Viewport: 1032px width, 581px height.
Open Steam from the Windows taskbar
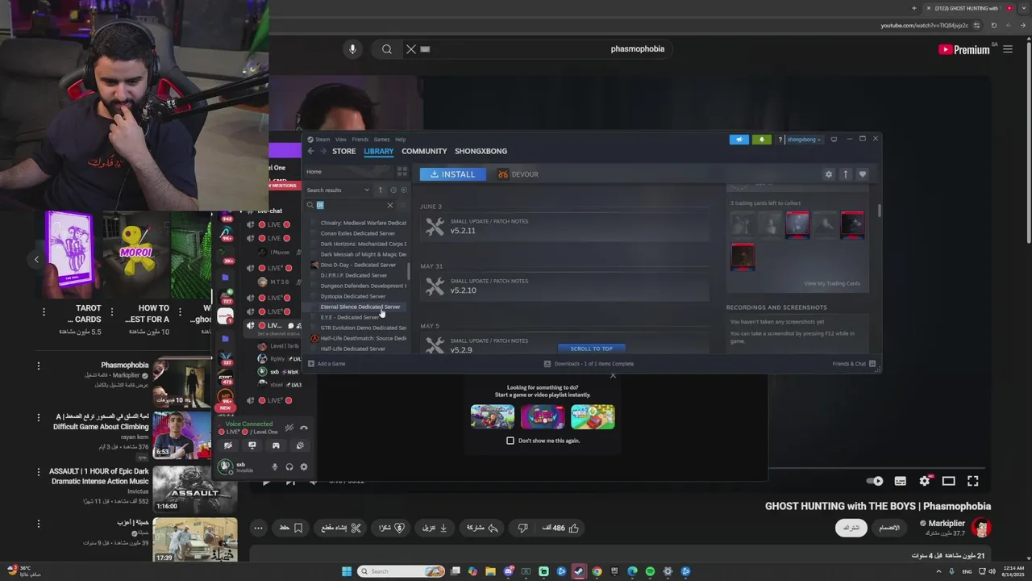[579, 571]
